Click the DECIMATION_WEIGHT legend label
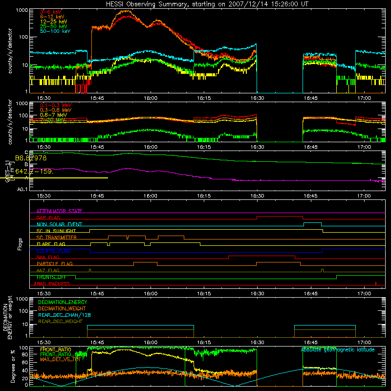 pos(62,309)
